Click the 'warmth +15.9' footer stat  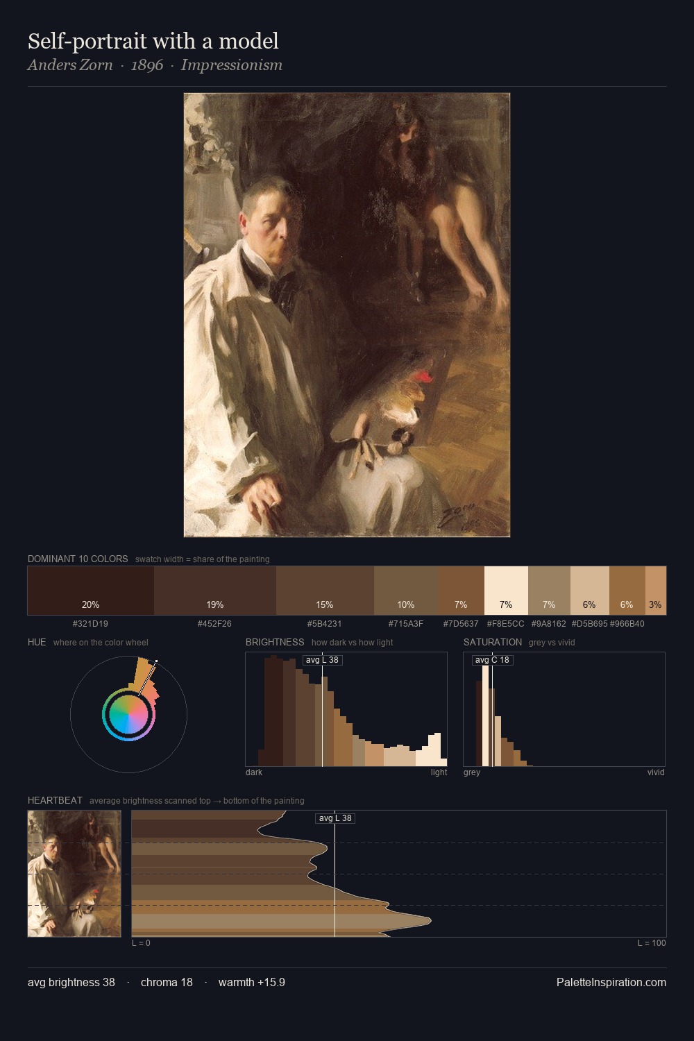click(x=252, y=982)
